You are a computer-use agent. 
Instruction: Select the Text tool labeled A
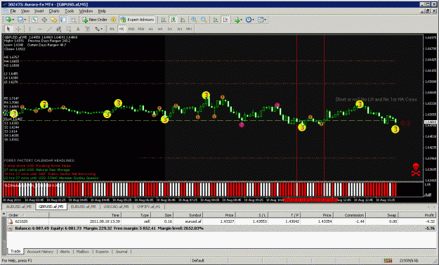point(78,29)
